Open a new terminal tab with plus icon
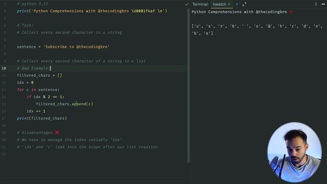This screenshot has height=184, width=327. pos(237,4)
